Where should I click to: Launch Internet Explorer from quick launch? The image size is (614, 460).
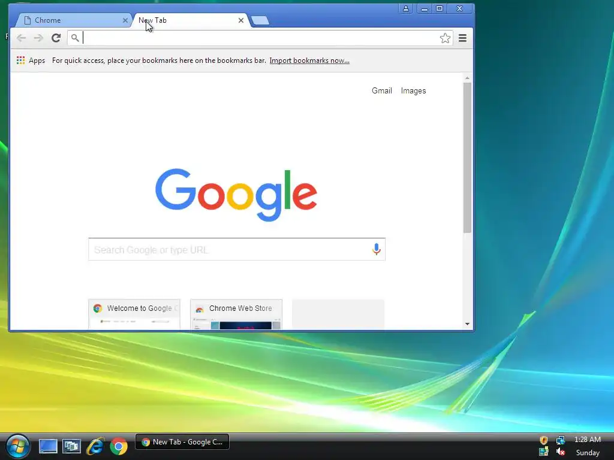click(95, 446)
